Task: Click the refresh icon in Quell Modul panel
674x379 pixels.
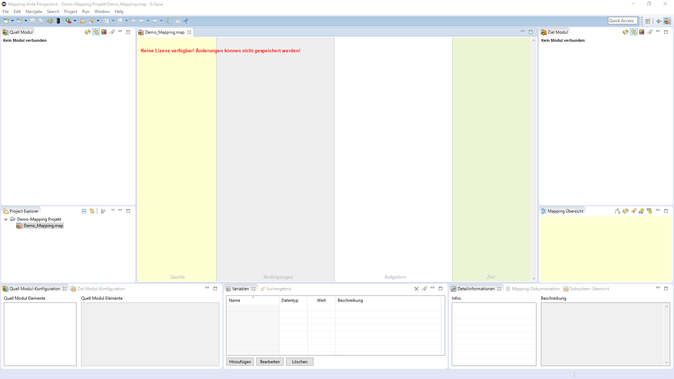Action: 87,32
